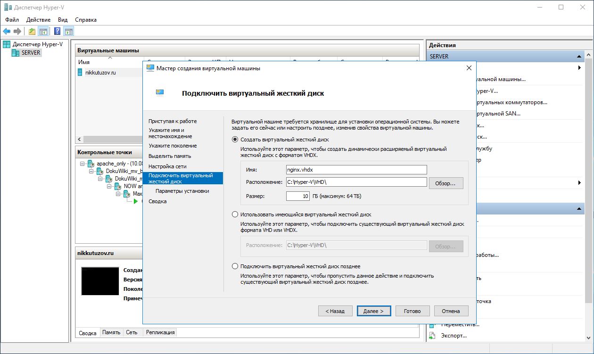
Task: Click the folder up-level toolbar icon
Action: (x=32, y=32)
